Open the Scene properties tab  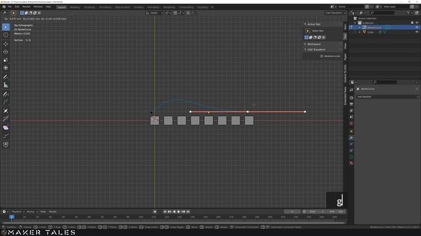[351, 117]
